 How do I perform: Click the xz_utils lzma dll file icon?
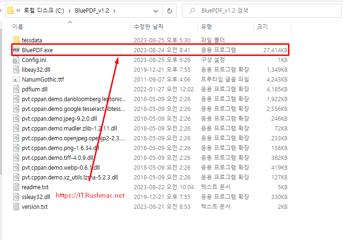point(16,177)
